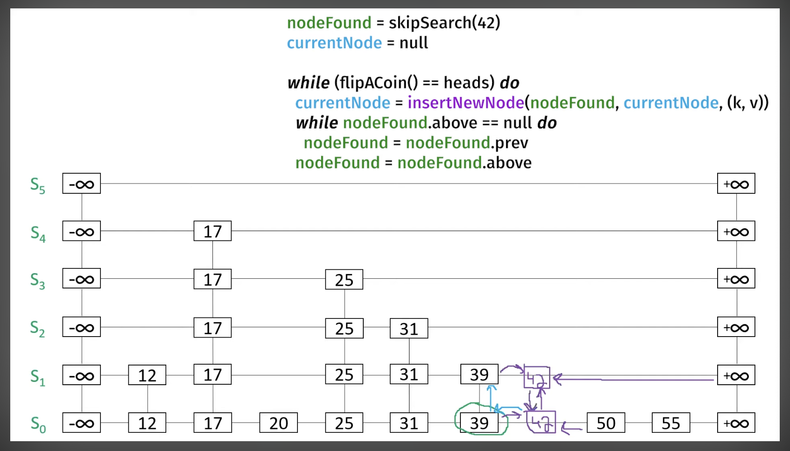This screenshot has width=790, height=451.
Task: Choose node 25 in level S0
Action: 344,423
